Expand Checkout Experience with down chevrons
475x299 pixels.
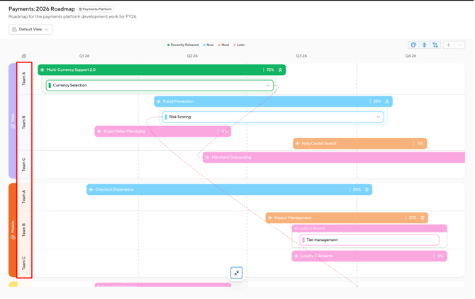367,190
